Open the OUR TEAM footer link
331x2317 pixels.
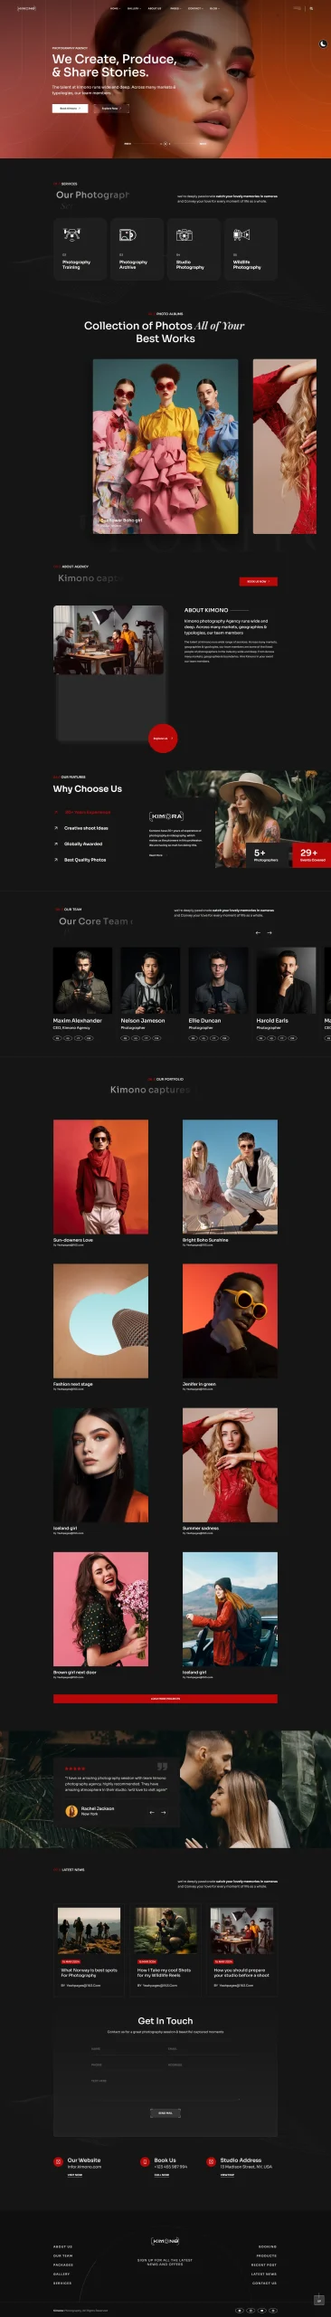pyautogui.click(x=62, y=2256)
